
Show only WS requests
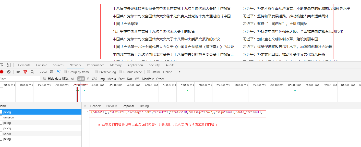[137, 79]
